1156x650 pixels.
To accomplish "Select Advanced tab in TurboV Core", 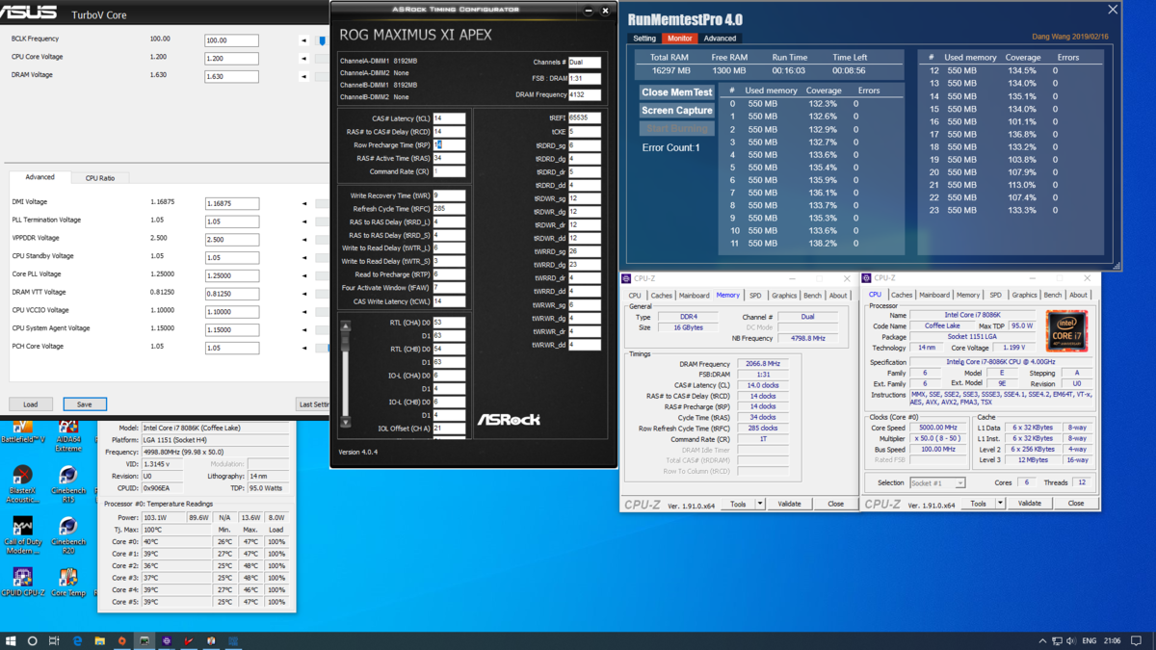I will pyautogui.click(x=39, y=177).
